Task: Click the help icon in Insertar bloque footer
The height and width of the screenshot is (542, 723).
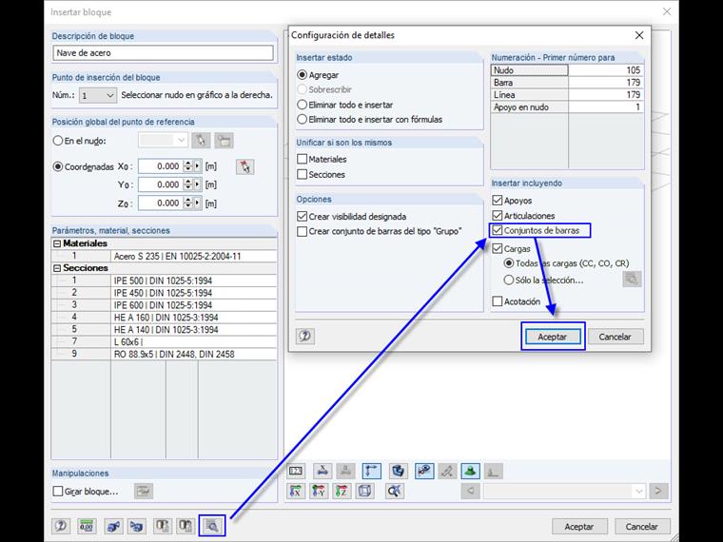Action: coord(61,526)
